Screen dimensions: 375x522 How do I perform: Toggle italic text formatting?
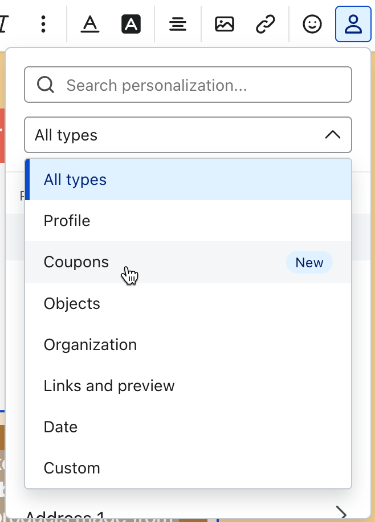click(5, 24)
